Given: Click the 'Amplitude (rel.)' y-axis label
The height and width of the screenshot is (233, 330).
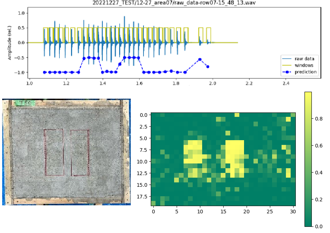Looking at the screenshot, I should click(10, 43).
